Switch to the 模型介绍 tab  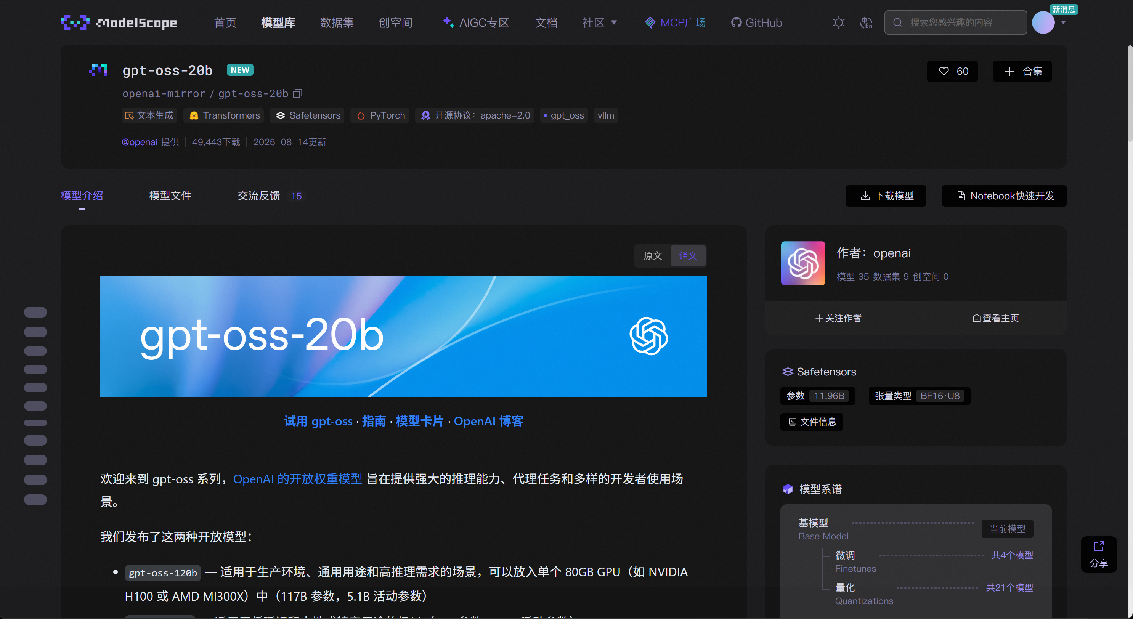click(x=82, y=196)
